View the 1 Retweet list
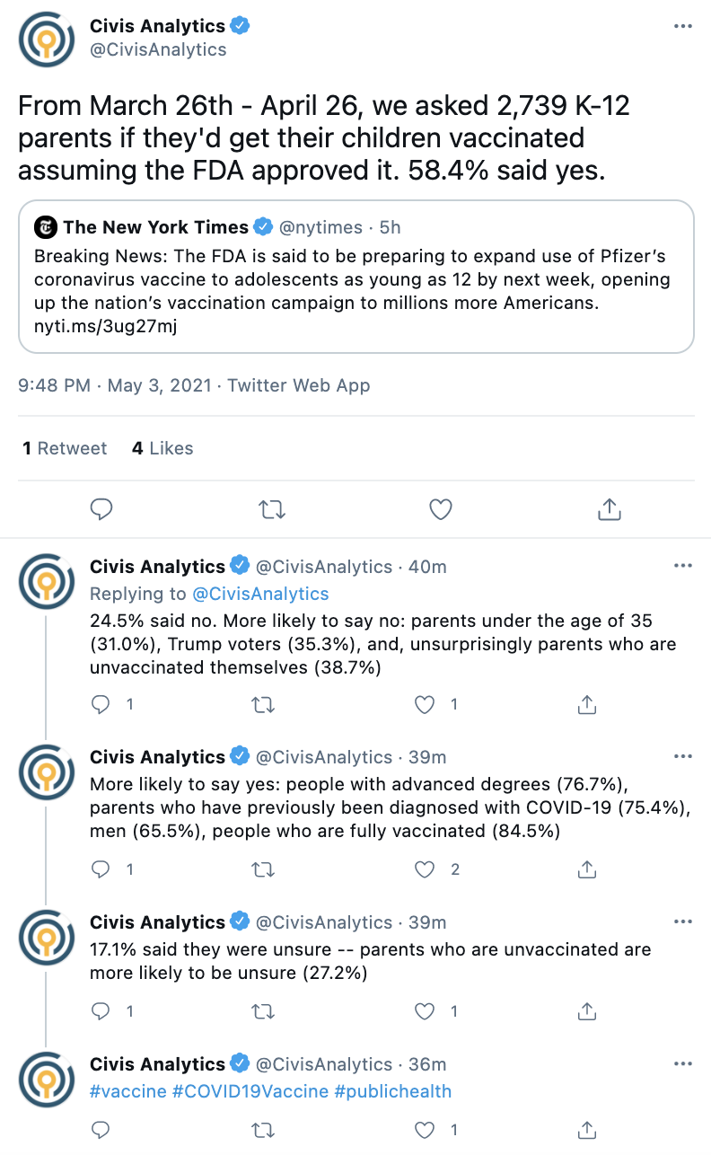Viewport: 711px width, 1155px height. (x=65, y=448)
